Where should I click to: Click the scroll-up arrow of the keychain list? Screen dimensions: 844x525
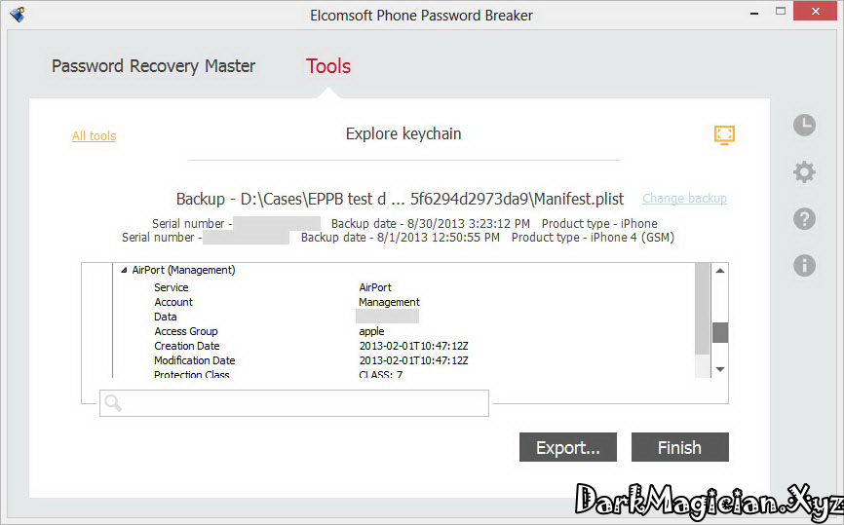pos(720,271)
